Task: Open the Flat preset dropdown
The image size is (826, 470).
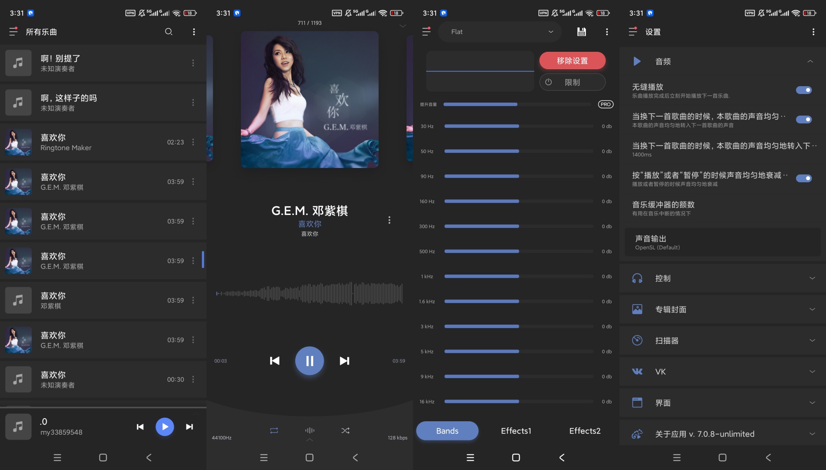Action: (x=500, y=32)
